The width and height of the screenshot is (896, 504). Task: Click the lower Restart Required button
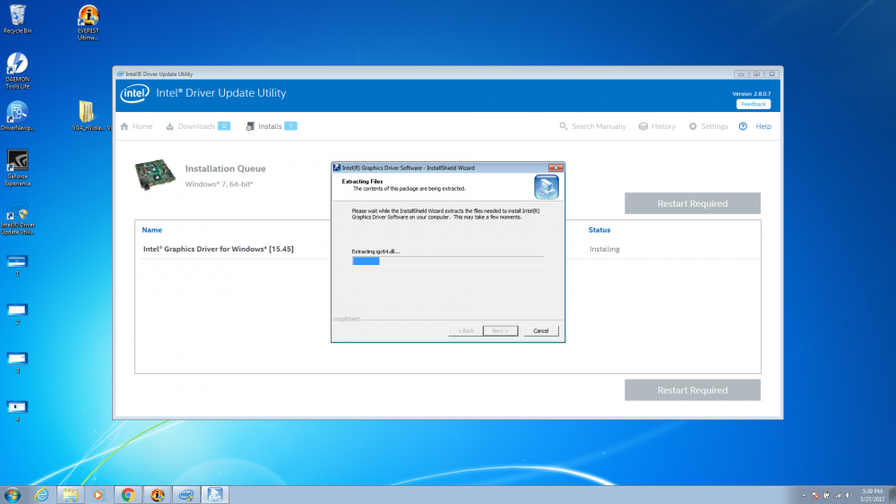[692, 389]
